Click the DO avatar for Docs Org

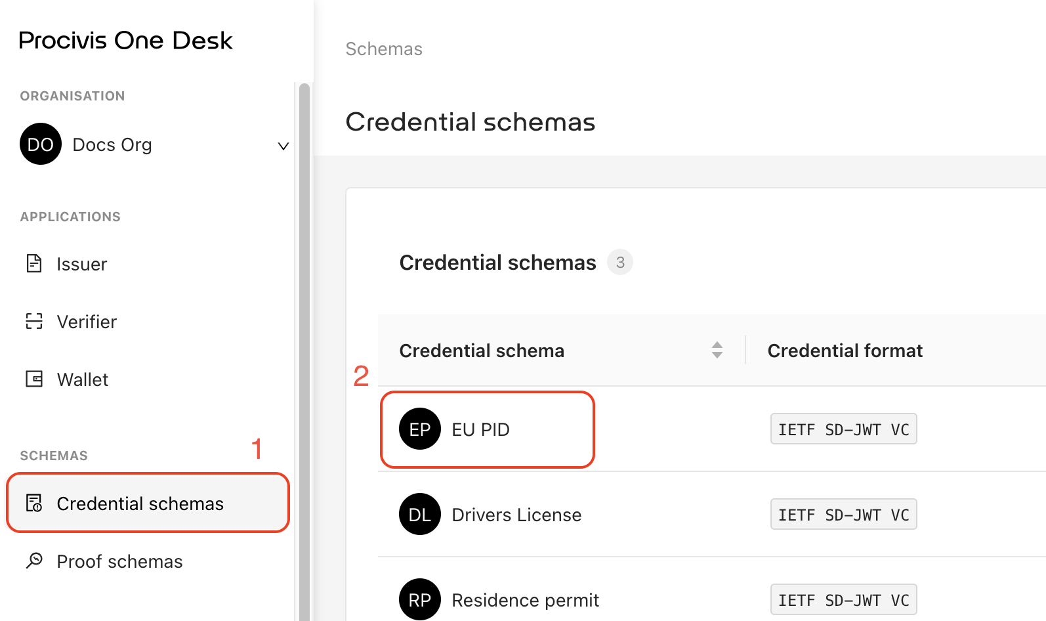(x=40, y=144)
